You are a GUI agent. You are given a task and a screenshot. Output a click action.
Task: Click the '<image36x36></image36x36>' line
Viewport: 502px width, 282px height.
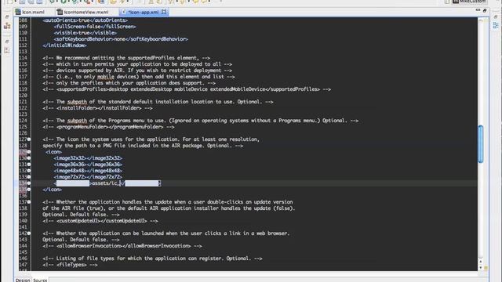click(x=88, y=164)
